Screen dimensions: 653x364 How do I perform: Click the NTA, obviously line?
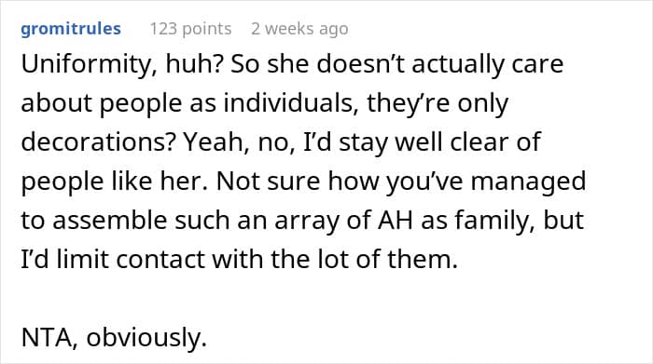click(x=114, y=337)
